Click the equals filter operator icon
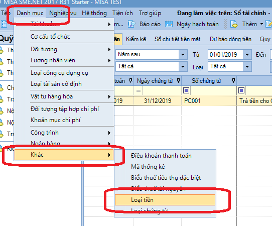 pos(139,90)
